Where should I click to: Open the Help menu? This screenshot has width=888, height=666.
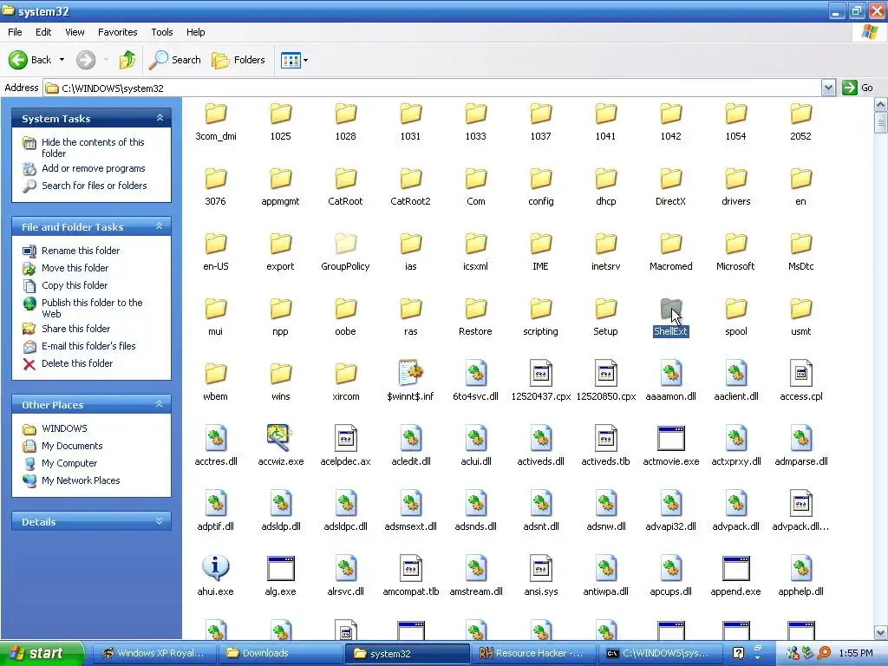(195, 32)
